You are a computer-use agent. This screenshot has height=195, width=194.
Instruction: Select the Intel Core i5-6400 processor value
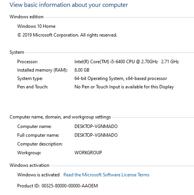126,62
